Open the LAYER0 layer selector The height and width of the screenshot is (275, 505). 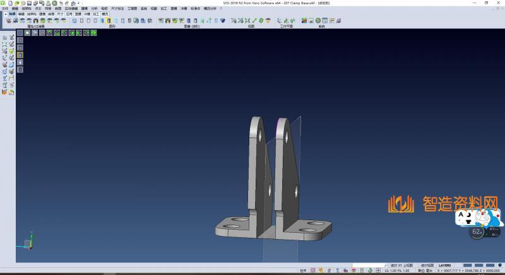click(445, 265)
